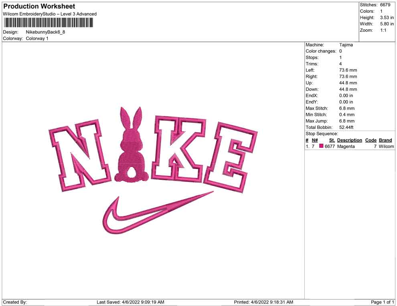Screen dimensions: 397x306
Task: Click the St. column header
Action: click(x=332, y=140)
